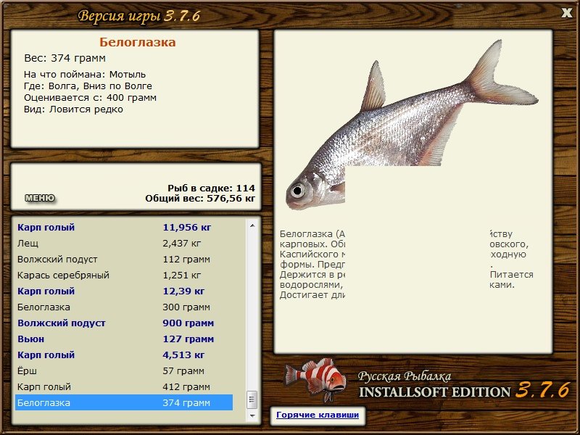Select the Карп голый 11,956 кг row
The image size is (580, 435).
click(124, 227)
